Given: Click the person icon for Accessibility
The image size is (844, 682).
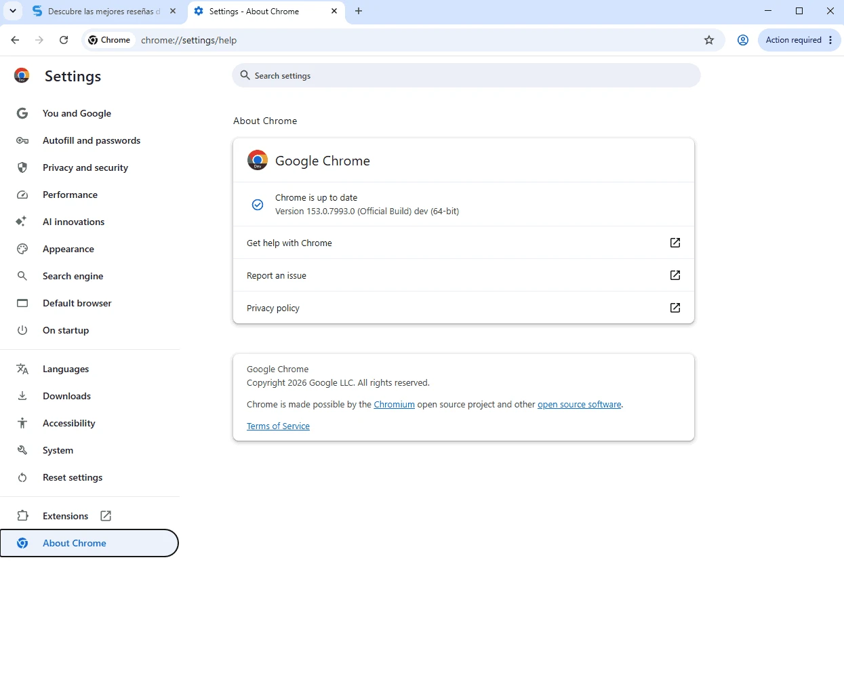Looking at the screenshot, I should [22, 423].
